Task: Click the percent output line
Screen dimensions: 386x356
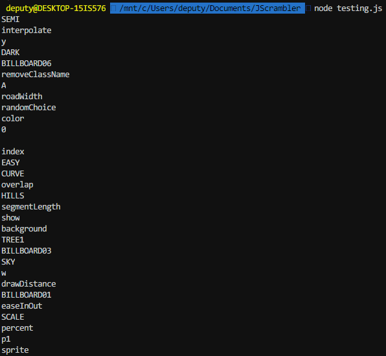Action: tap(17, 328)
